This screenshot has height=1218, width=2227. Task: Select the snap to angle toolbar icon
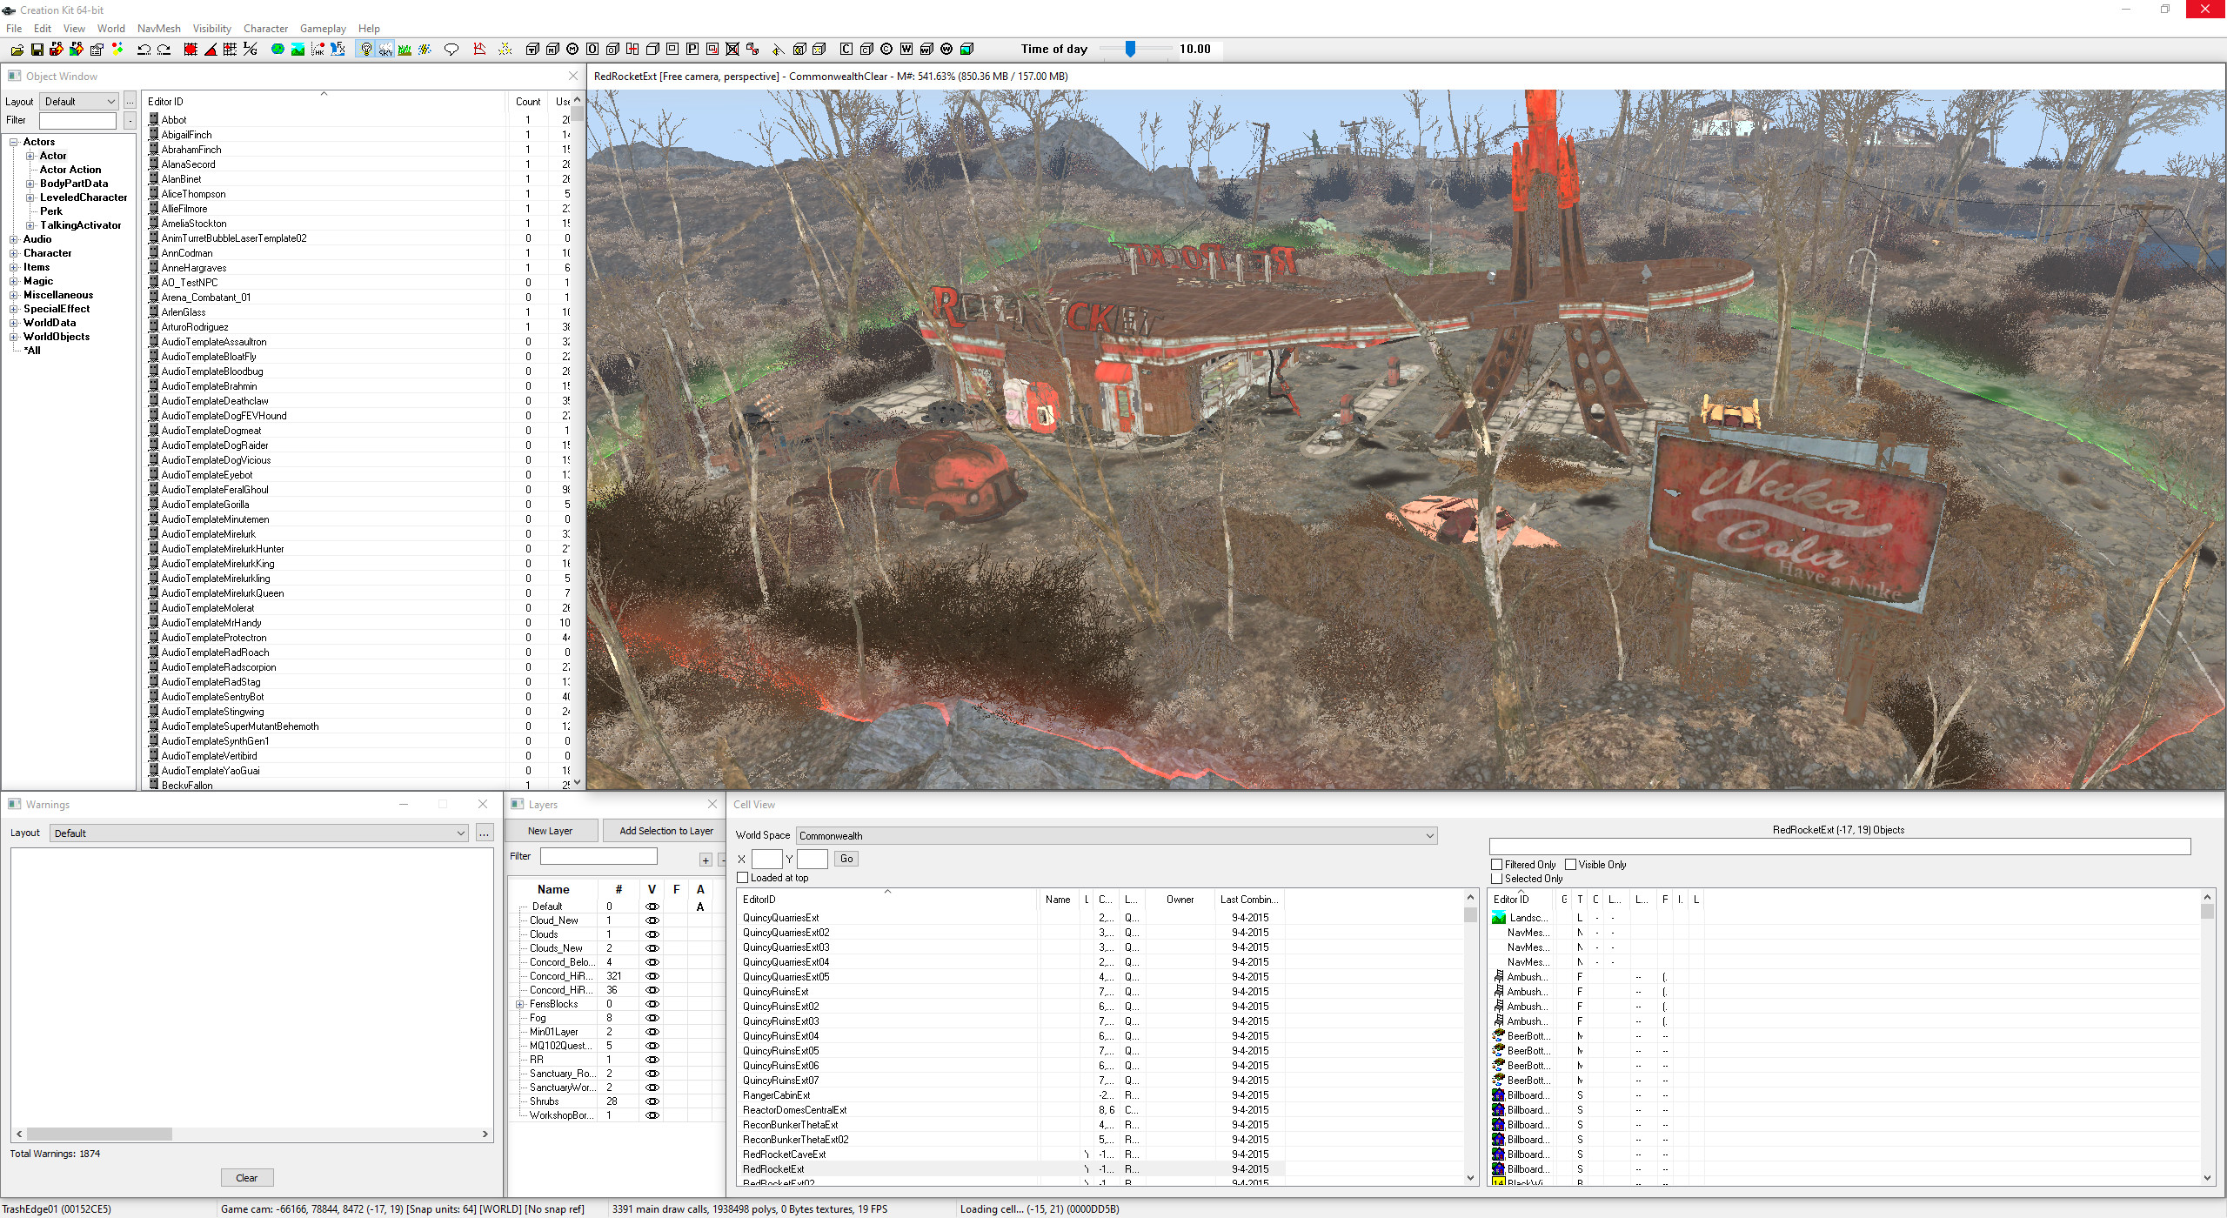click(211, 50)
